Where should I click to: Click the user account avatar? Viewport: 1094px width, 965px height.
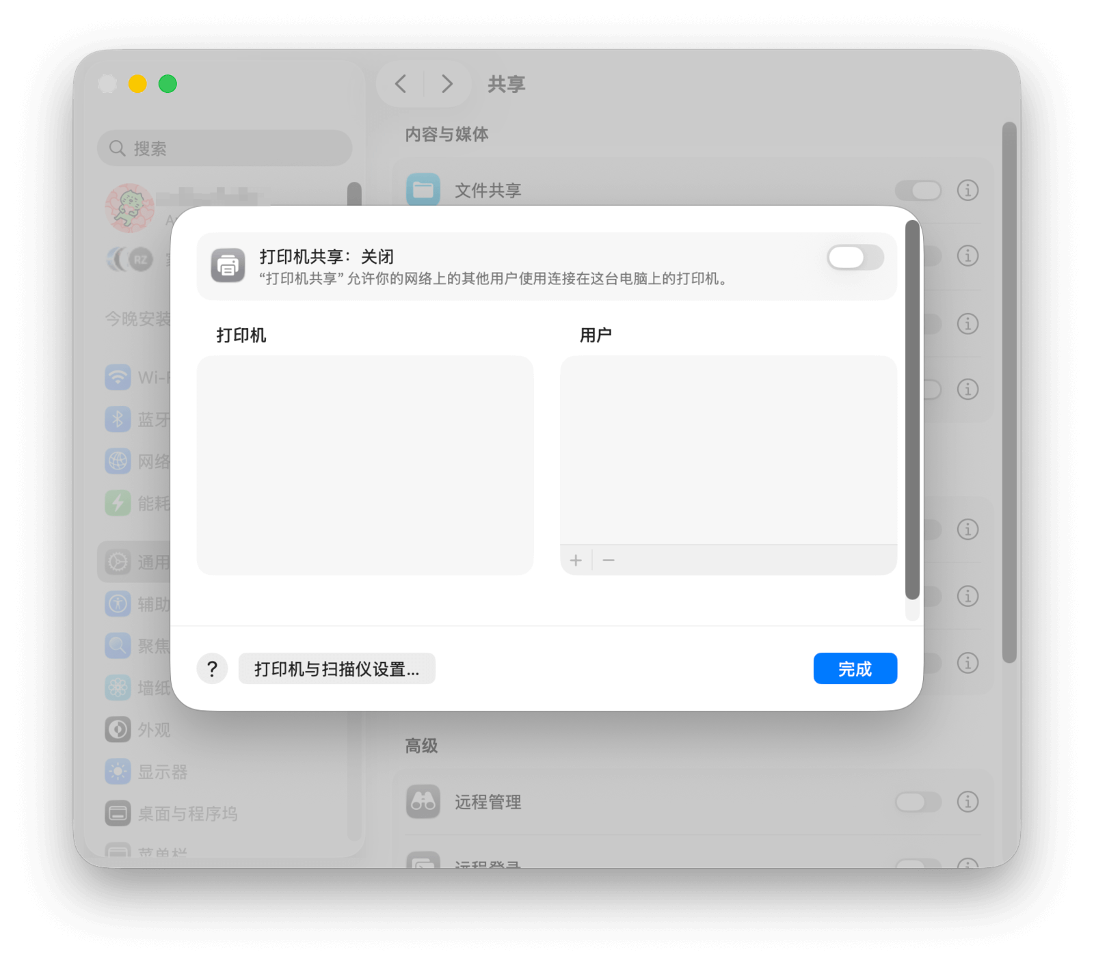pos(129,208)
